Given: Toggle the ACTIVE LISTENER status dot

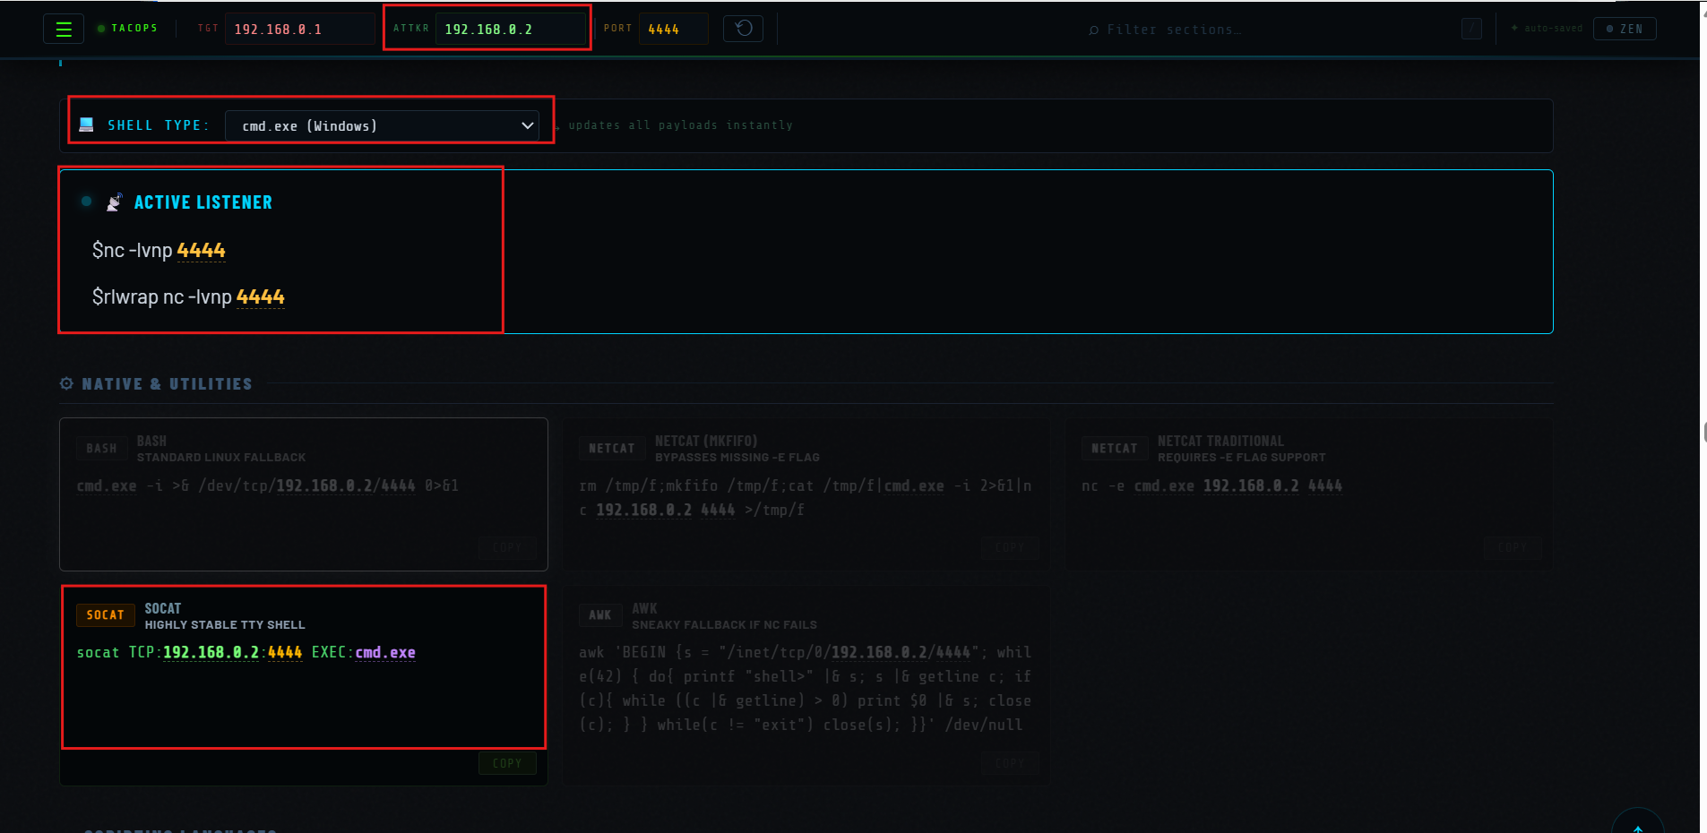Looking at the screenshot, I should (x=86, y=201).
